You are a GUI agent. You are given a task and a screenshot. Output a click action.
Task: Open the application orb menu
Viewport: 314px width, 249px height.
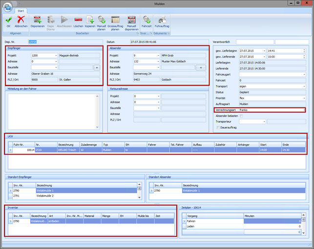(7, 7)
